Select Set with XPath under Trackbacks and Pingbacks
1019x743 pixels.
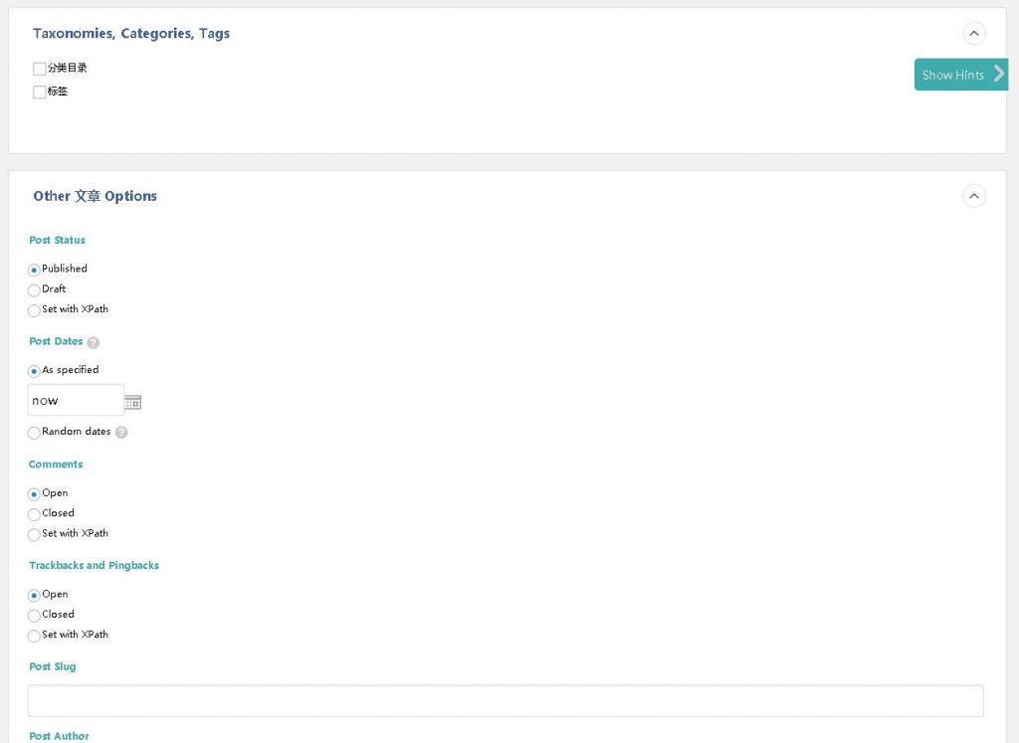click(34, 636)
